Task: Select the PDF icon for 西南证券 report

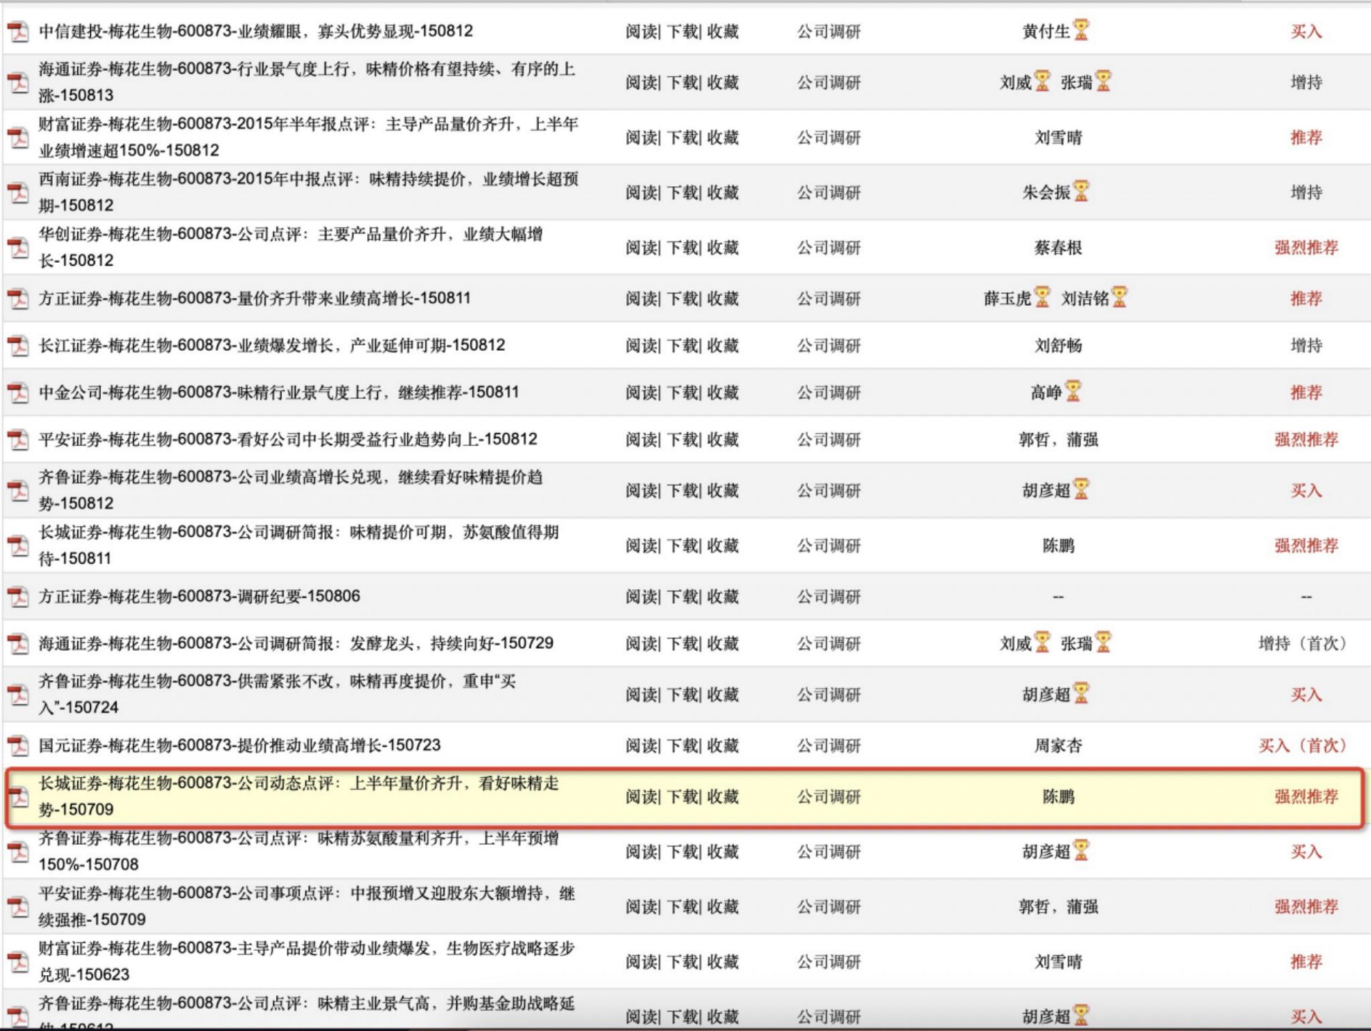Action: tap(18, 193)
